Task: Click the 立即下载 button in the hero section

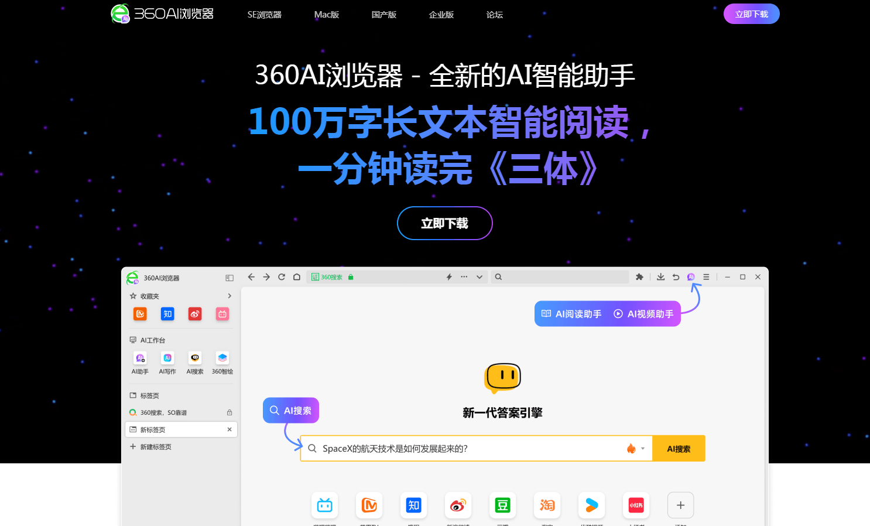Action: (x=444, y=223)
